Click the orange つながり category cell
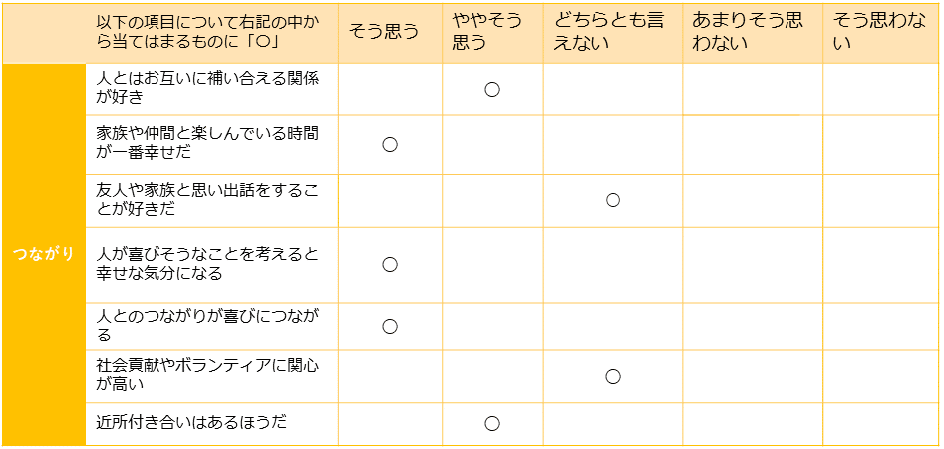The width and height of the screenshot is (944, 449). tap(43, 254)
